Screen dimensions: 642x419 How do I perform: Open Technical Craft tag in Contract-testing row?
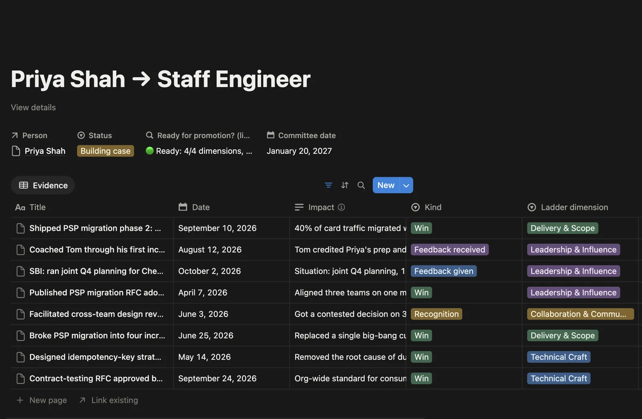[x=559, y=379]
